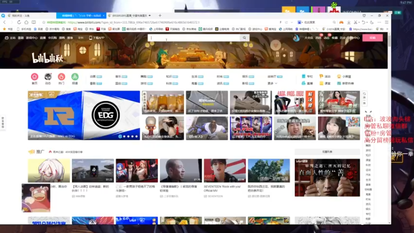This screenshot has width=414, height=233.
Task: Click the bilibili search magnifier button
Action: pos(244,38)
